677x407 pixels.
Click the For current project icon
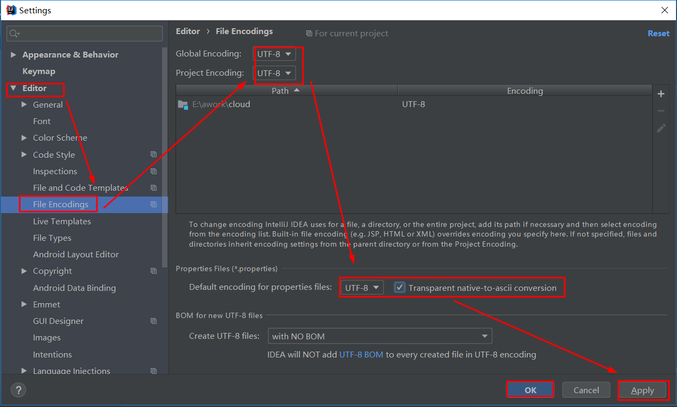tap(309, 34)
